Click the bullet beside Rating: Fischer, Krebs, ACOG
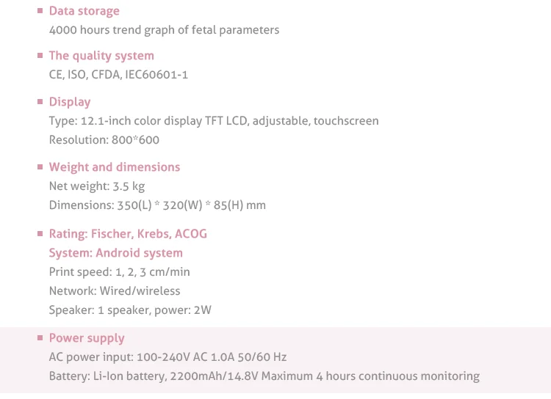Viewport: 551px width, 399px height. [40, 234]
